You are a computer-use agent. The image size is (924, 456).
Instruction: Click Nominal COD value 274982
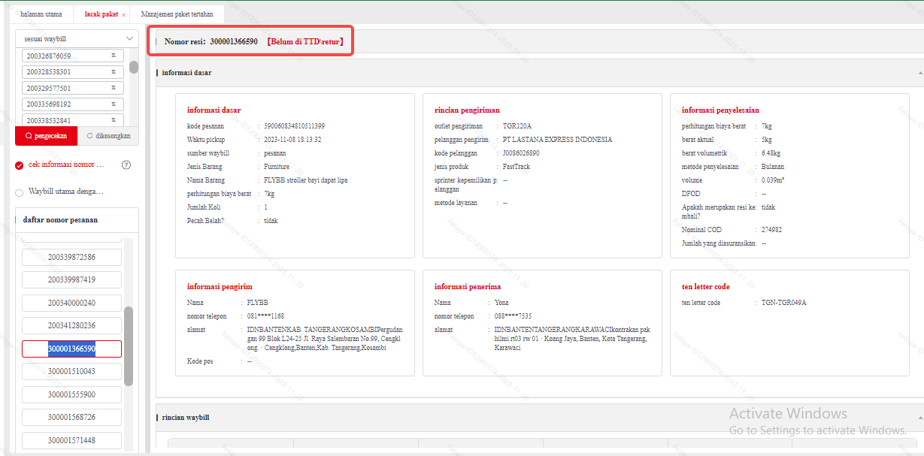771,230
